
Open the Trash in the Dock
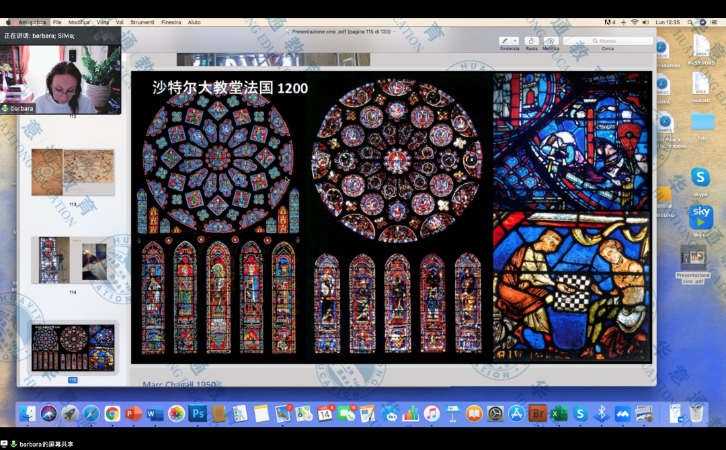tap(696, 414)
